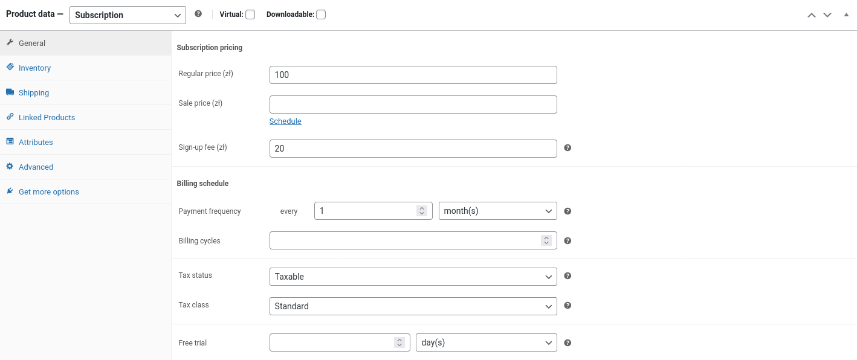The image size is (857, 360).
Task: Switch to the Inventory tab
Action: coord(34,67)
